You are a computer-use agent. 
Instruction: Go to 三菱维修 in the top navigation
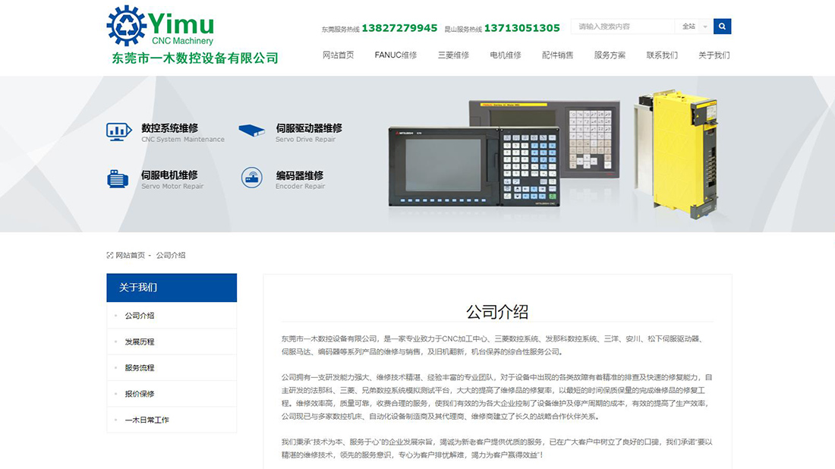(x=453, y=55)
